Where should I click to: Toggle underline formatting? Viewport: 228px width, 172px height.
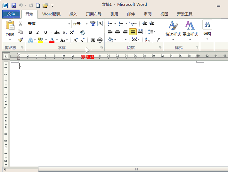coord(45,32)
